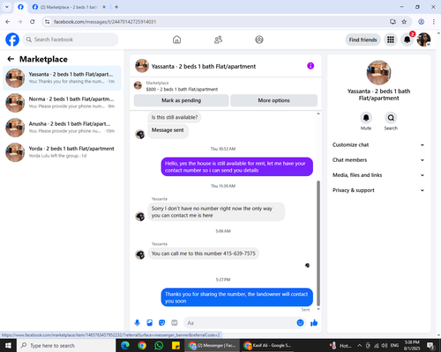Click the Search Facebook field
This screenshot has width=441, height=352.
pos(71,40)
